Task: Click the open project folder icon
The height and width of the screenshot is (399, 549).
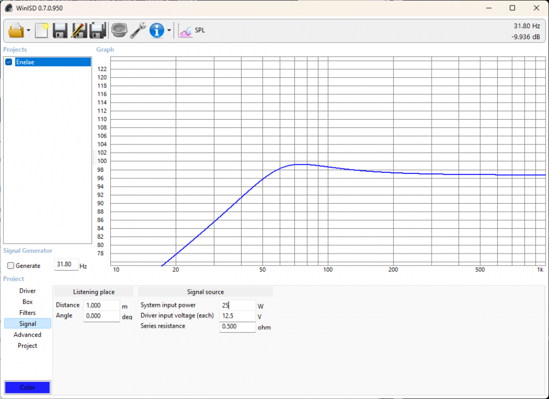Action: (16, 30)
